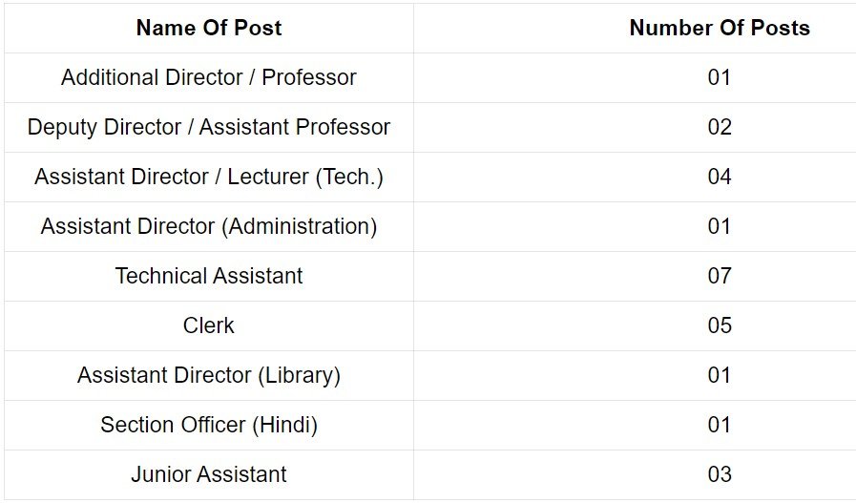Select the "Deputy Director / Assistant Professor" cell
Image resolution: width=856 pixels, height=503 pixels.
click(209, 127)
